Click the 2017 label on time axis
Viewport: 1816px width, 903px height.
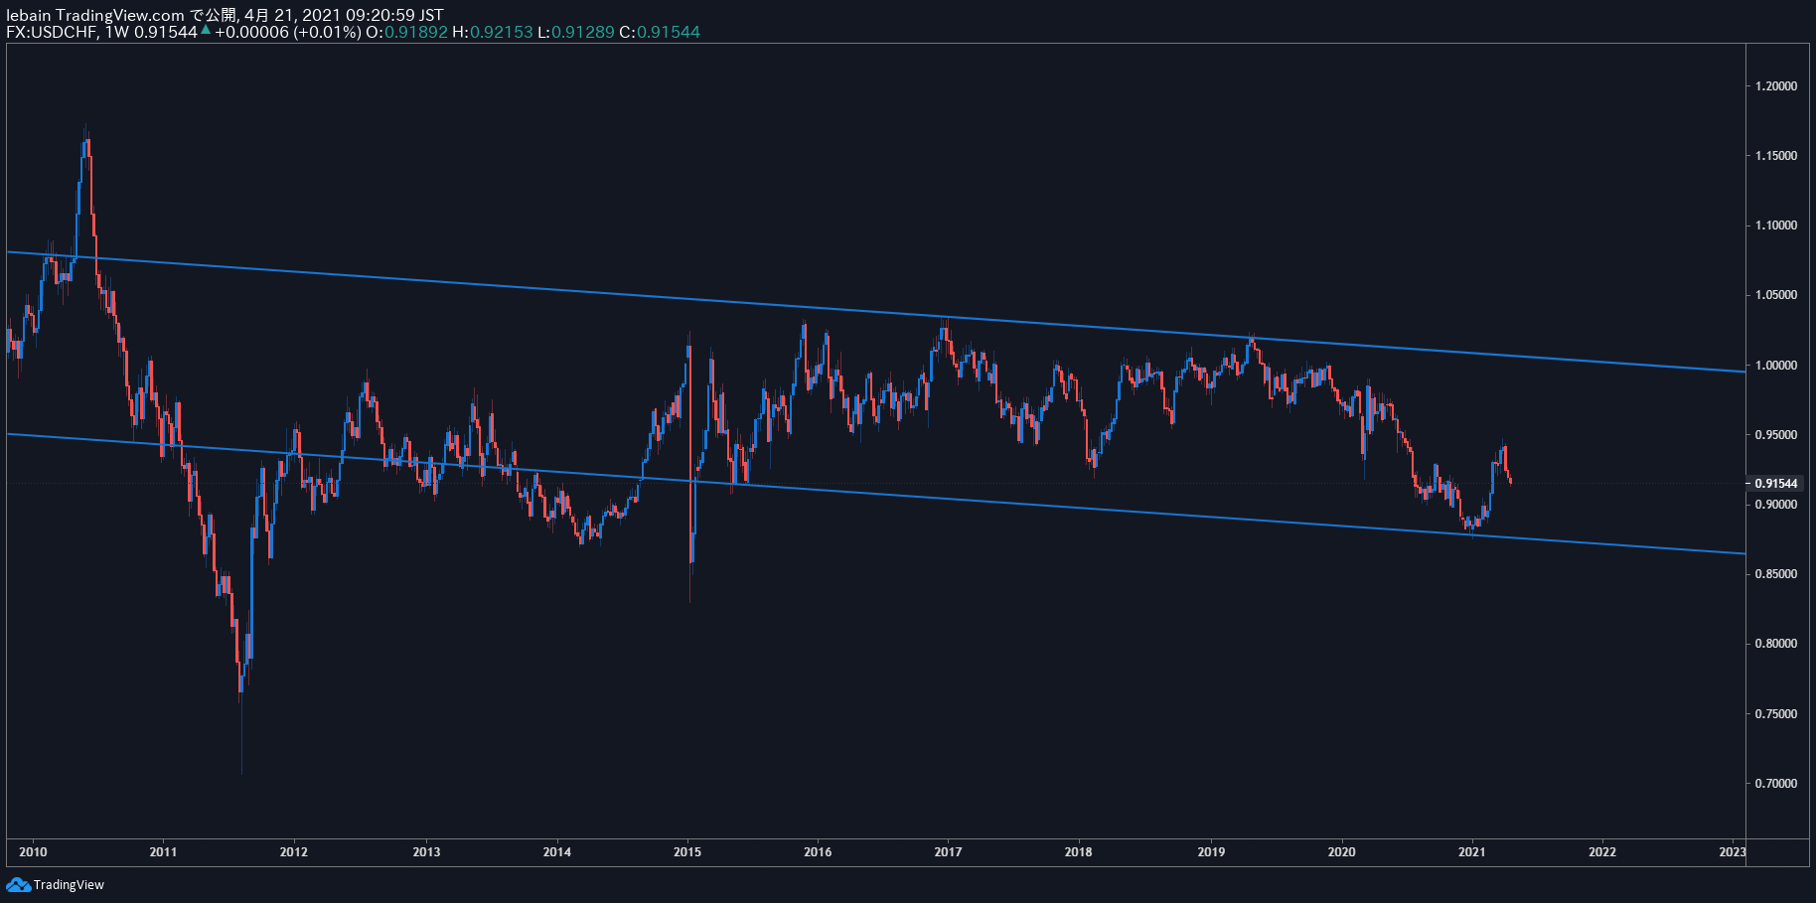948,851
